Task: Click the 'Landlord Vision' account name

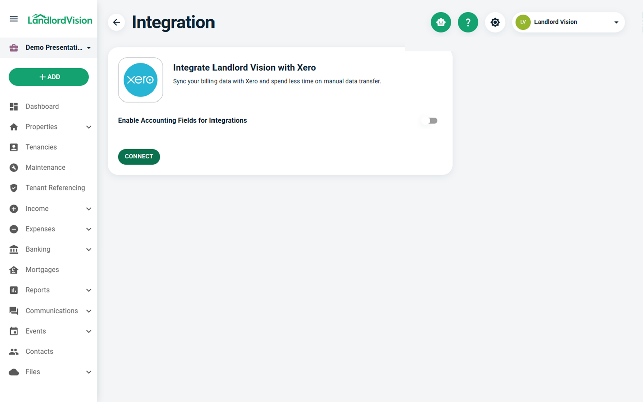Action: click(x=556, y=22)
